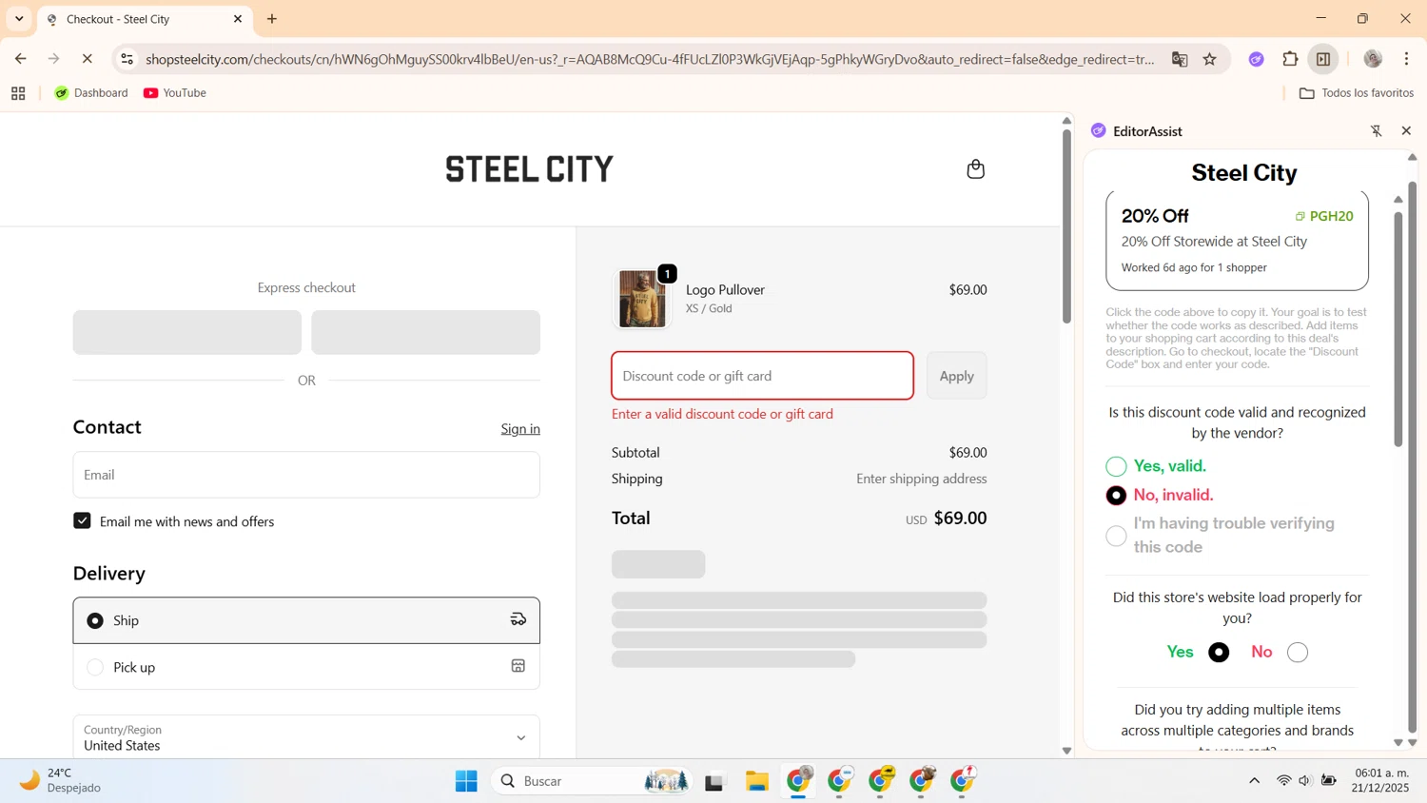Select Yes for website loaded properly
The width and height of the screenshot is (1427, 803).
[x=1219, y=652]
